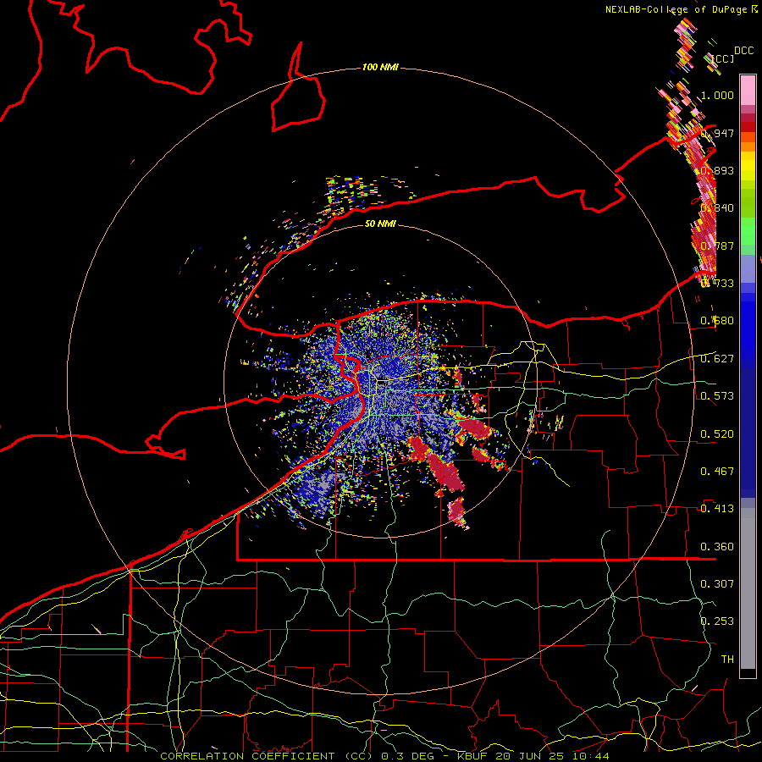Viewport: 762px width, 762px height.
Task: Click the 0.787 legend value
Action: pos(717,246)
